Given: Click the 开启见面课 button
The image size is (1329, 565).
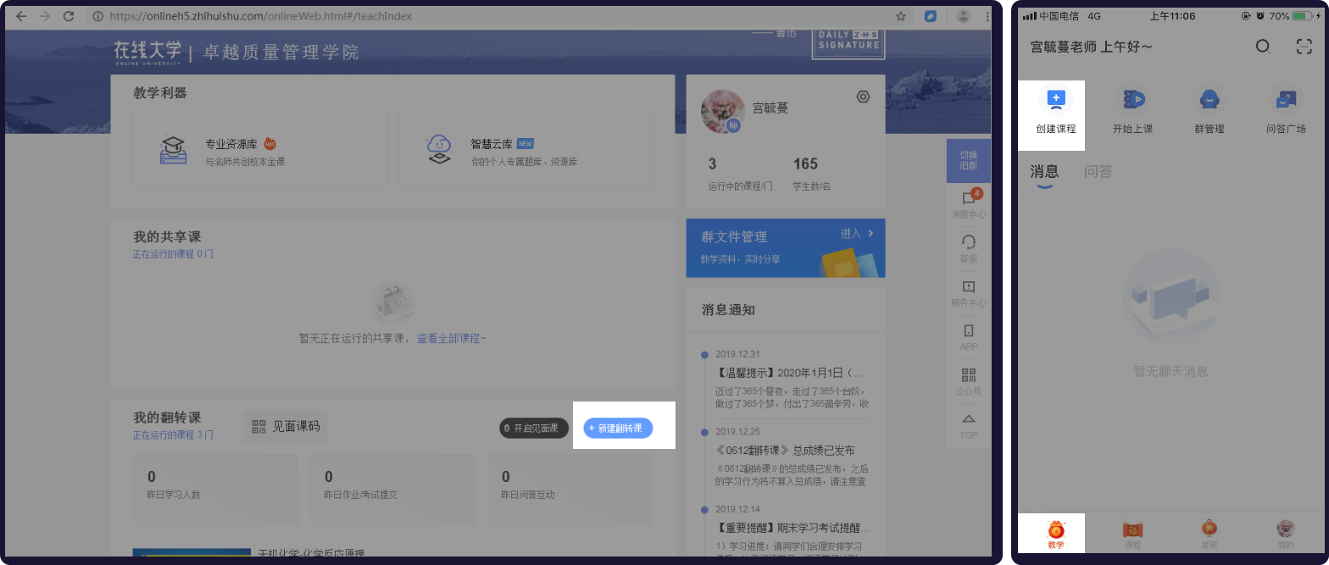Looking at the screenshot, I should [x=533, y=428].
